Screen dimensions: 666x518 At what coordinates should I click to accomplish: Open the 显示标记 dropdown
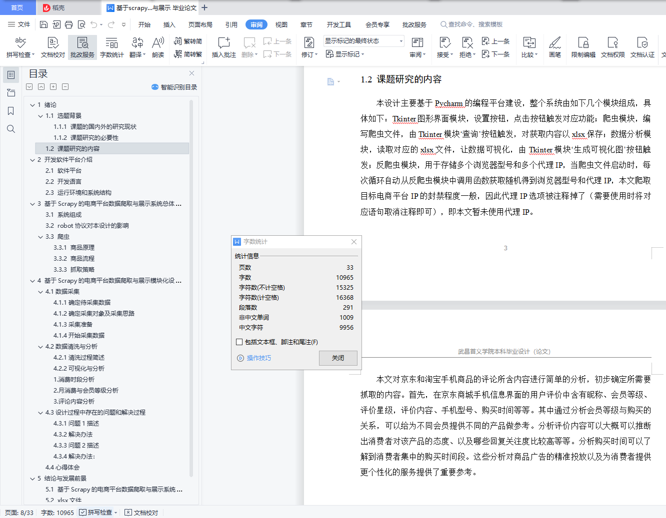click(x=345, y=54)
